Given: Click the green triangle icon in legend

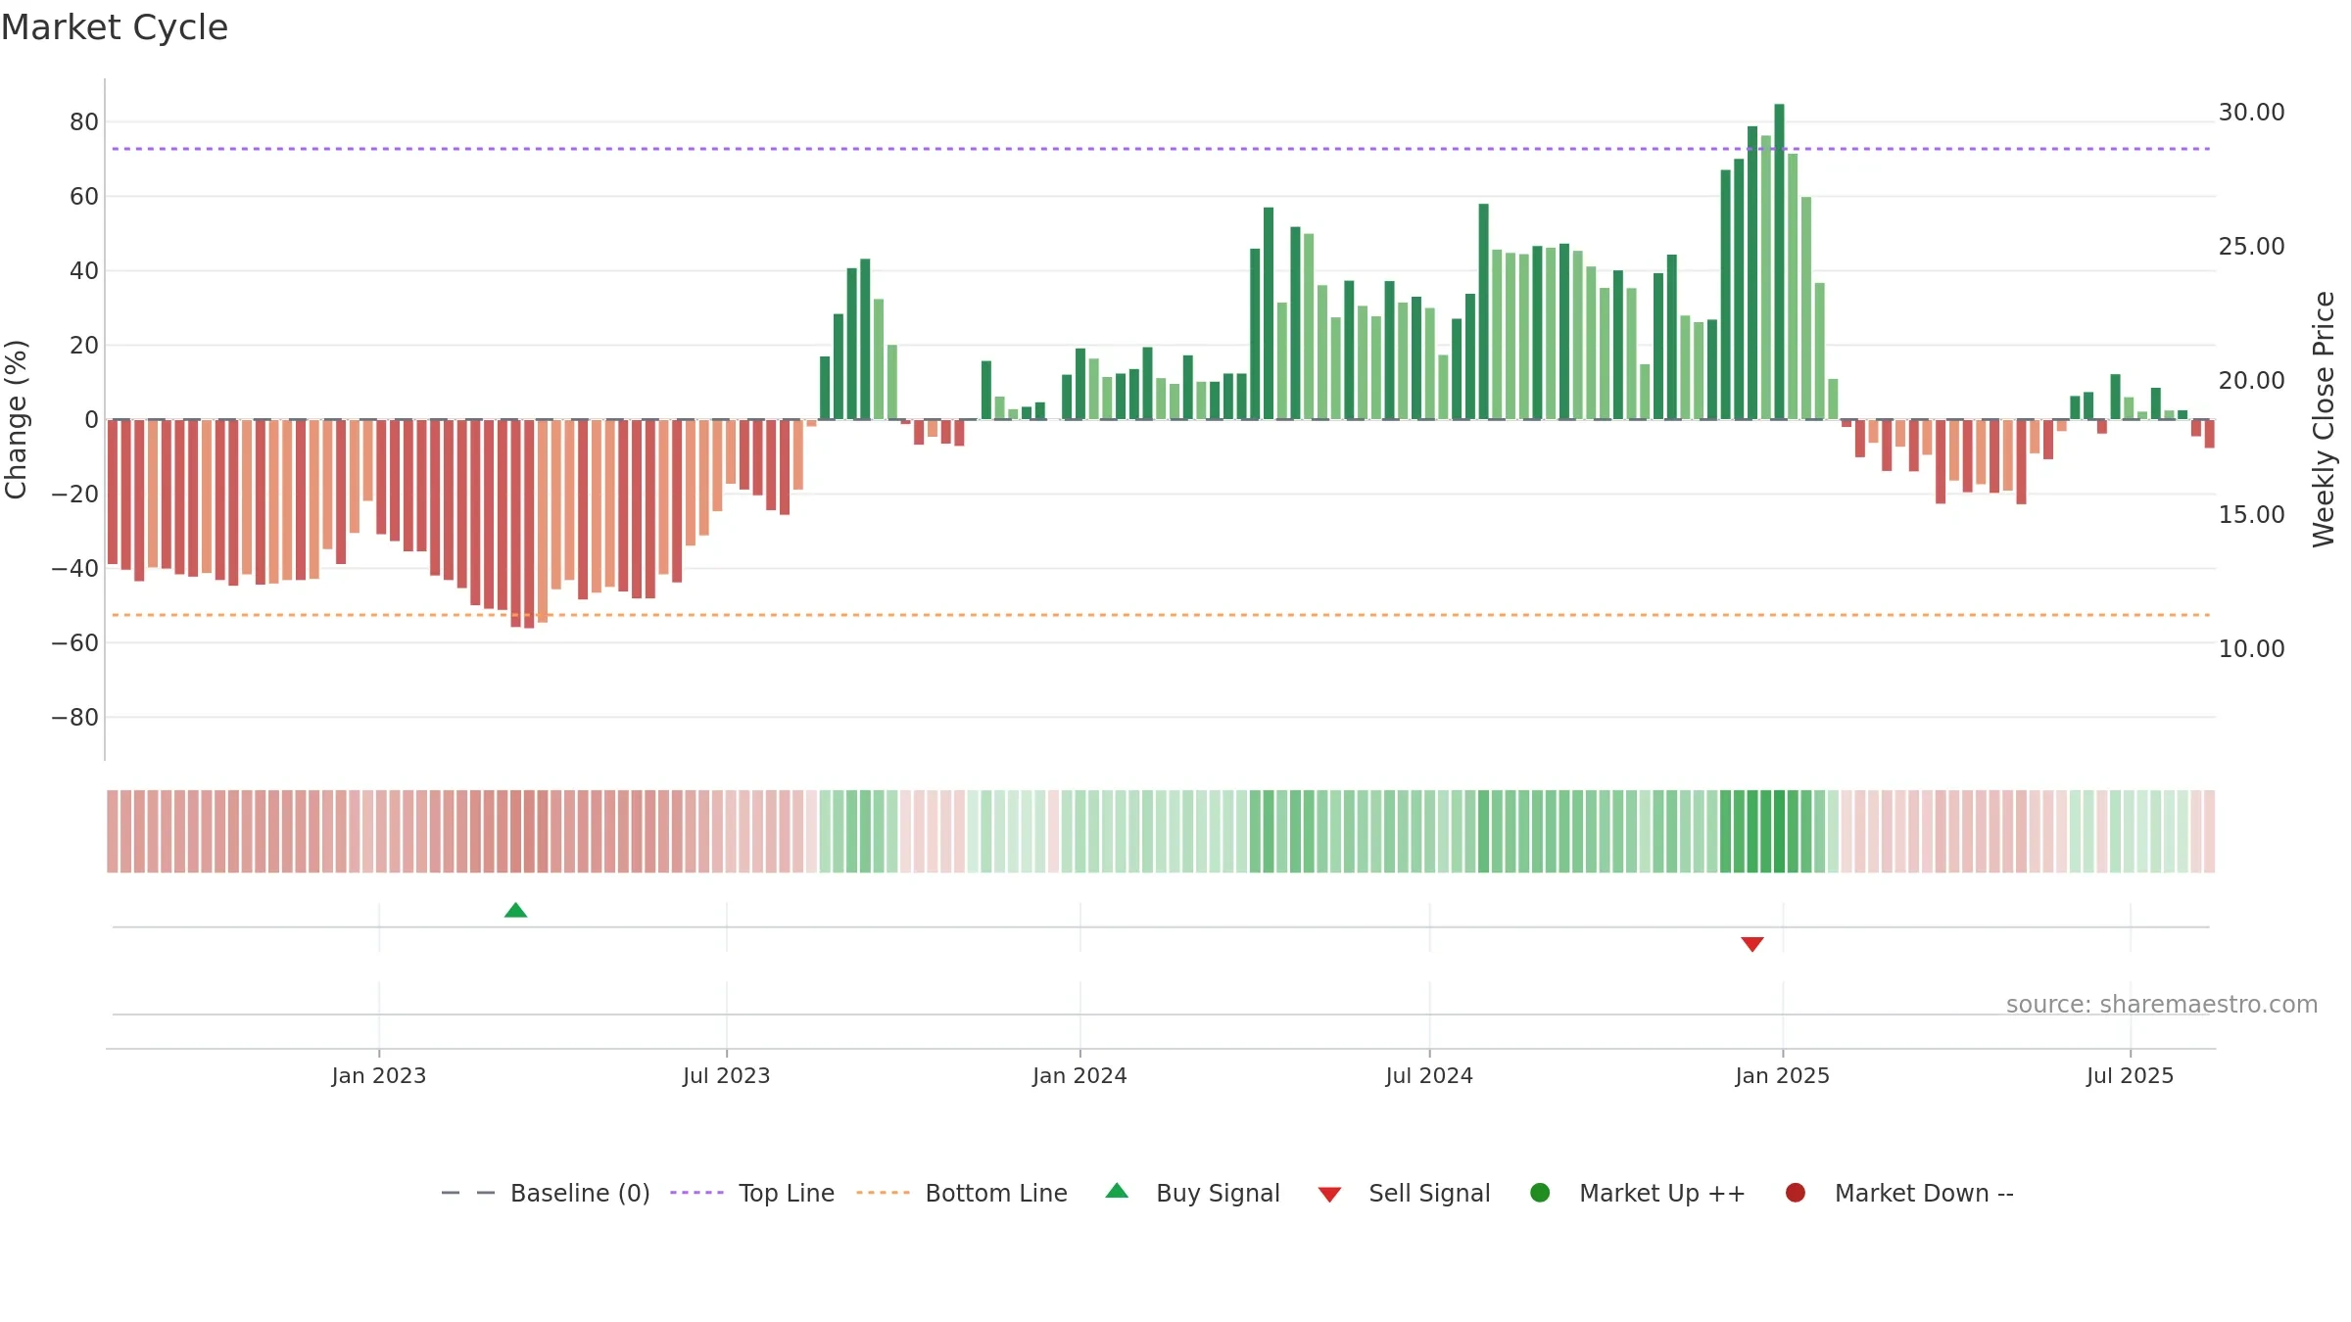Looking at the screenshot, I should (1117, 1191).
